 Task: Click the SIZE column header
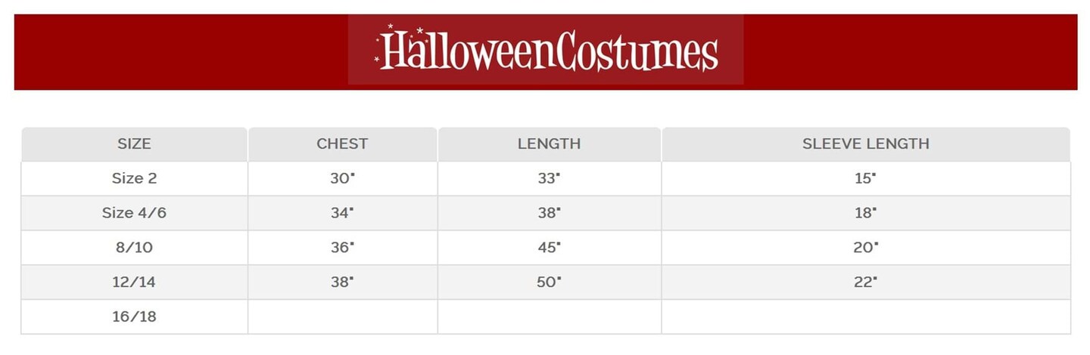[134, 144]
